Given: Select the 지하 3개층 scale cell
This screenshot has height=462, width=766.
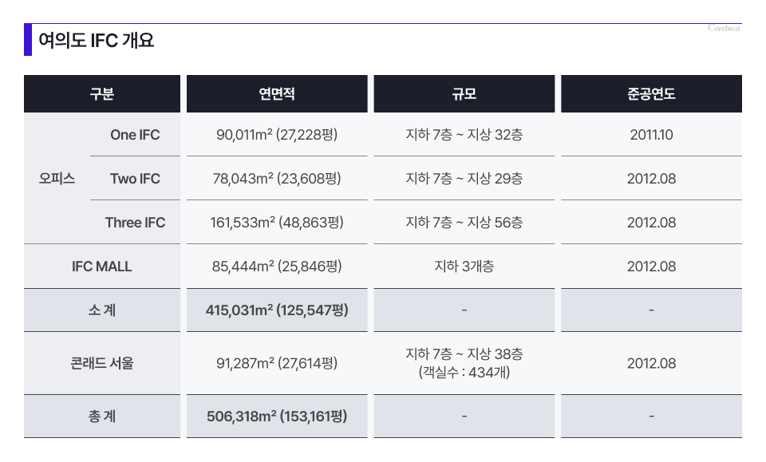Looking at the screenshot, I should [x=464, y=267].
